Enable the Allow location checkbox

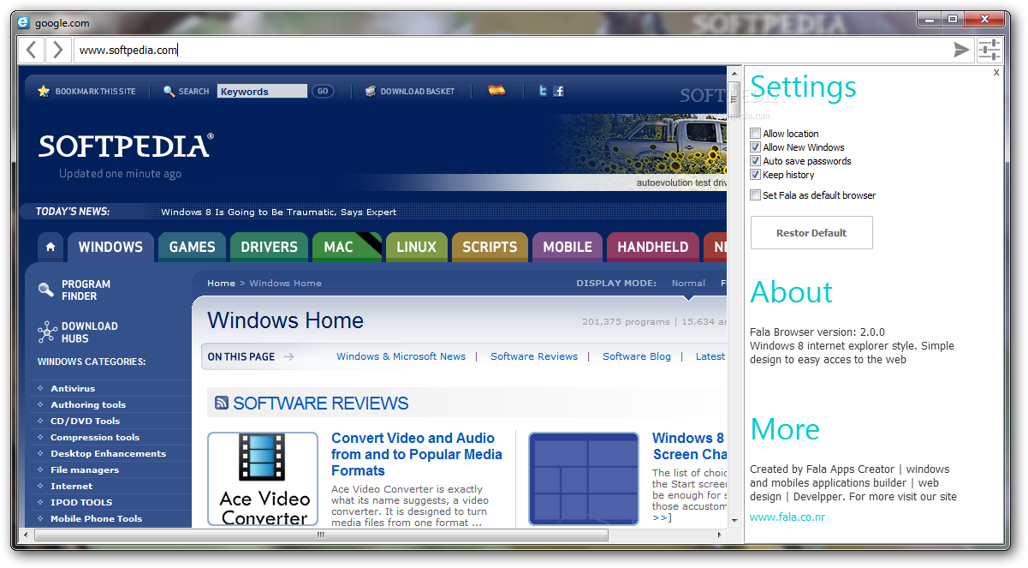point(755,134)
